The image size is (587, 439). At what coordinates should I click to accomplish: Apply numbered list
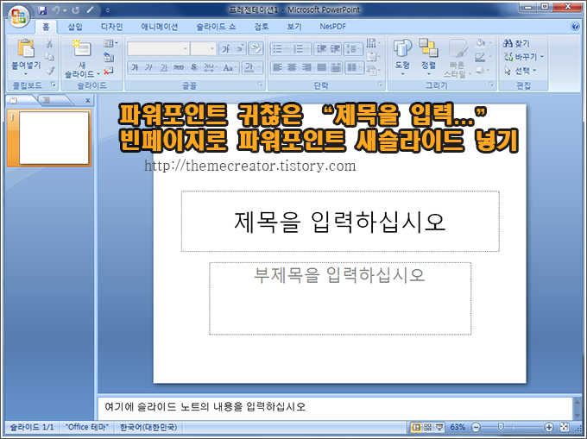tap(301, 48)
